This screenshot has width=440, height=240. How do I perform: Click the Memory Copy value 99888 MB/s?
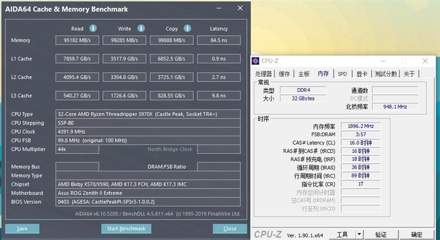coord(172,40)
